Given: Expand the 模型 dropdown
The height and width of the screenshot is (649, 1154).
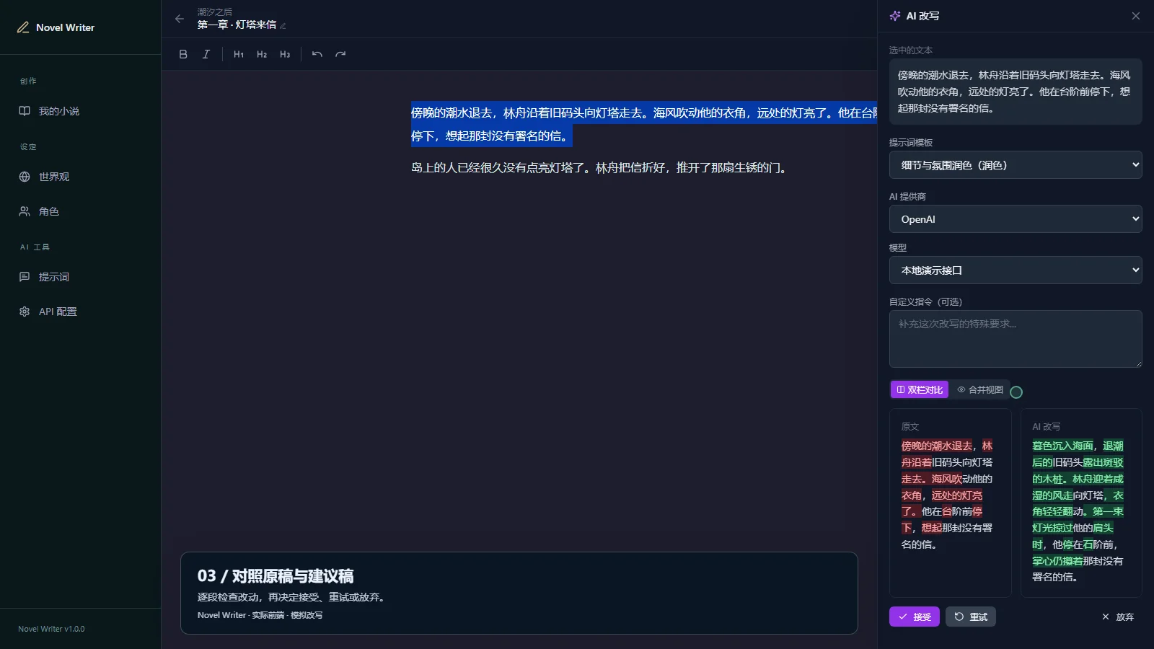Looking at the screenshot, I should [1016, 270].
